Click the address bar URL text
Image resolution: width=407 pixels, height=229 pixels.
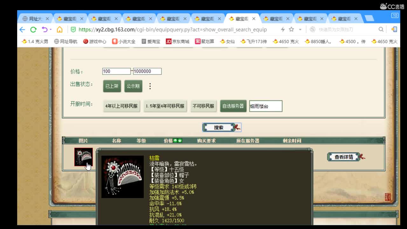(x=173, y=30)
